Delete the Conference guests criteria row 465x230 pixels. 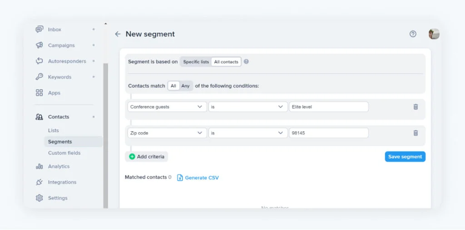pyautogui.click(x=416, y=107)
